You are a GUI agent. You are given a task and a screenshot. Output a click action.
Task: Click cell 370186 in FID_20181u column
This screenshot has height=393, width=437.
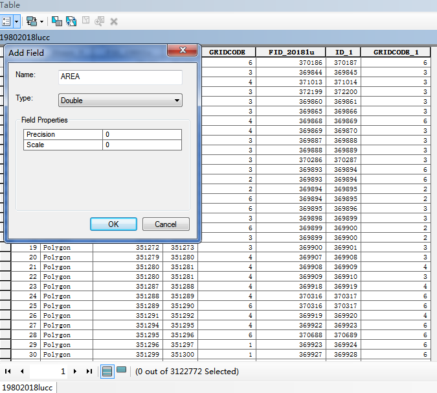[x=291, y=62]
